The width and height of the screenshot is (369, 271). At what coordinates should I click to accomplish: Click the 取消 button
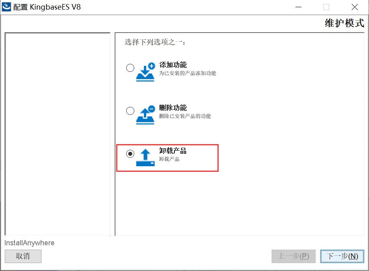click(x=23, y=256)
